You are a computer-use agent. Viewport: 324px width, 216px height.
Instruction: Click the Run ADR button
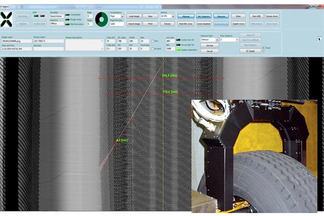tap(257, 16)
